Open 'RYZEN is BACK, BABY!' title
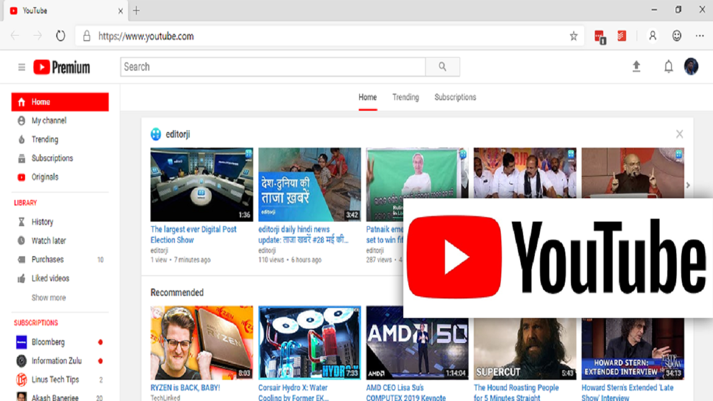This screenshot has width=713, height=401. (x=185, y=388)
